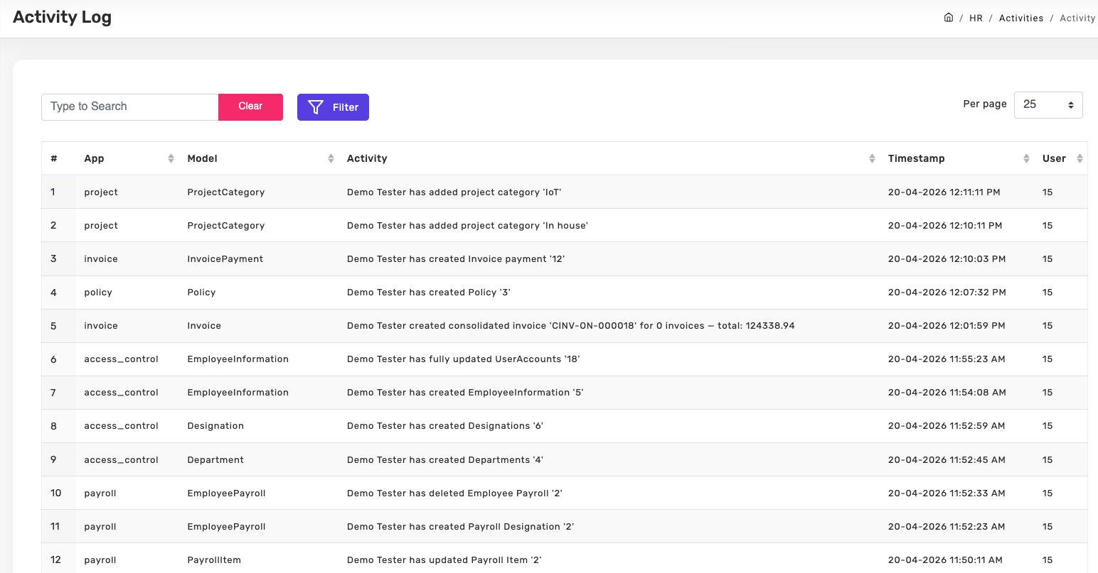Focus the Type to Search input
The width and height of the screenshot is (1098, 573).
pyautogui.click(x=130, y=107)
